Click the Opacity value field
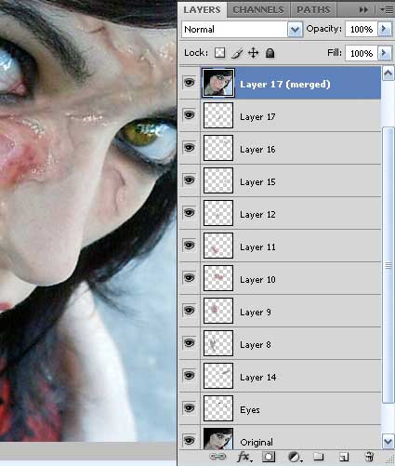 362,29
